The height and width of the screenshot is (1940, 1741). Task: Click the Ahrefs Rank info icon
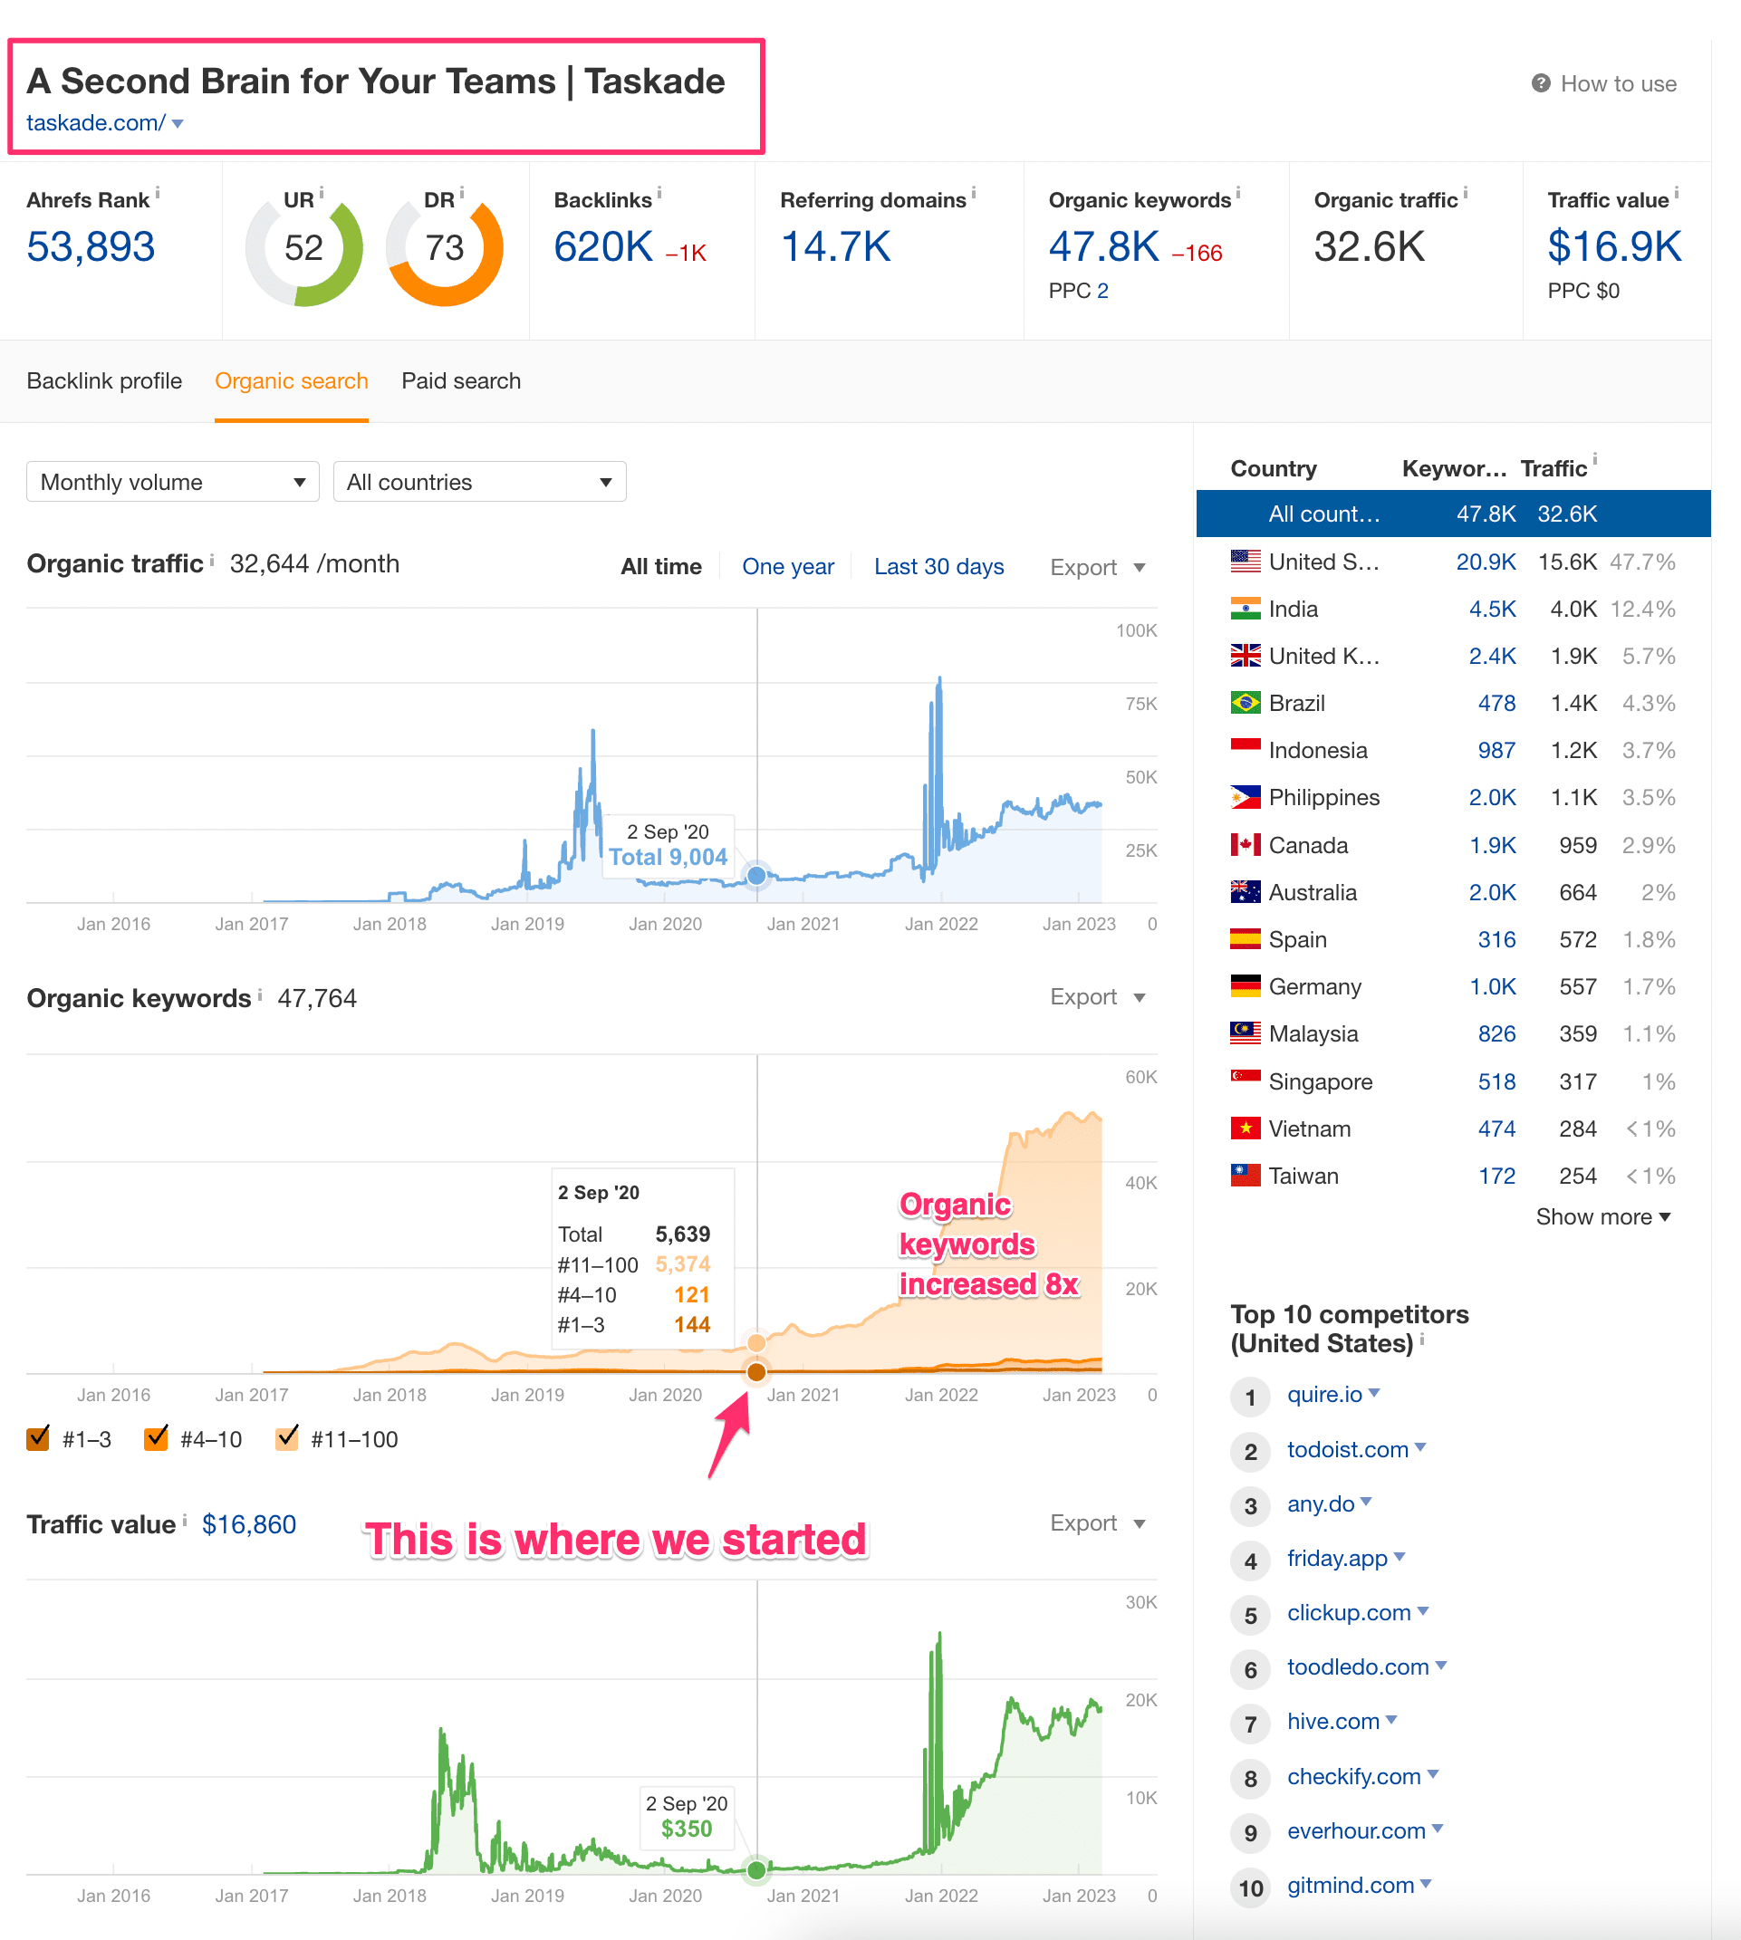[157, 192]
